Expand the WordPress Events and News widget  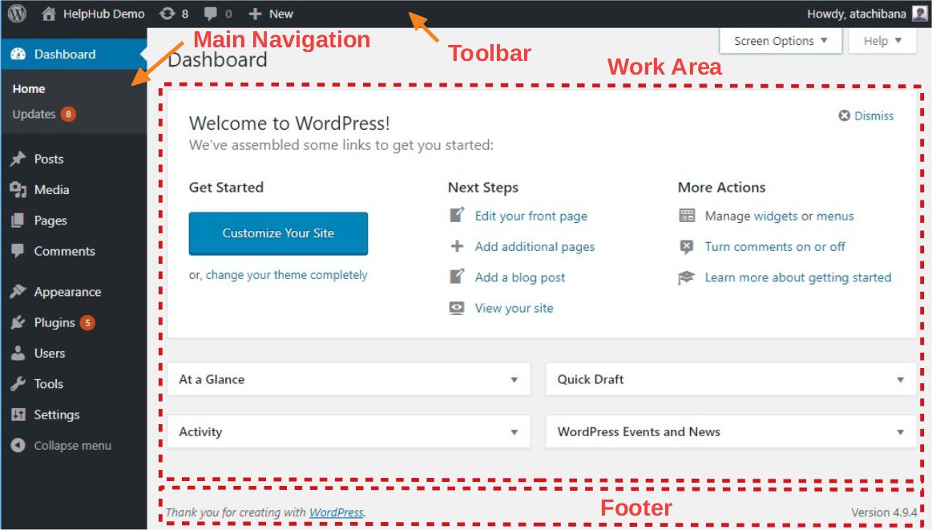pyautogui.click(x=900, y=431)
